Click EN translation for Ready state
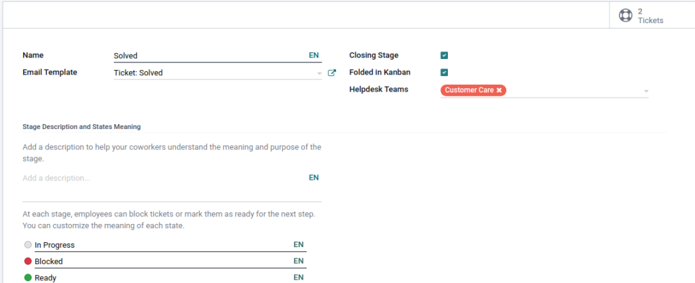Viewport: 695px width, 283px height. coord(299,277)
